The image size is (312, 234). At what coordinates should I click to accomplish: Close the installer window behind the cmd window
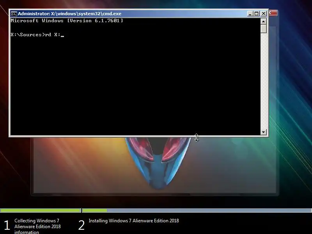coord(273,13)
